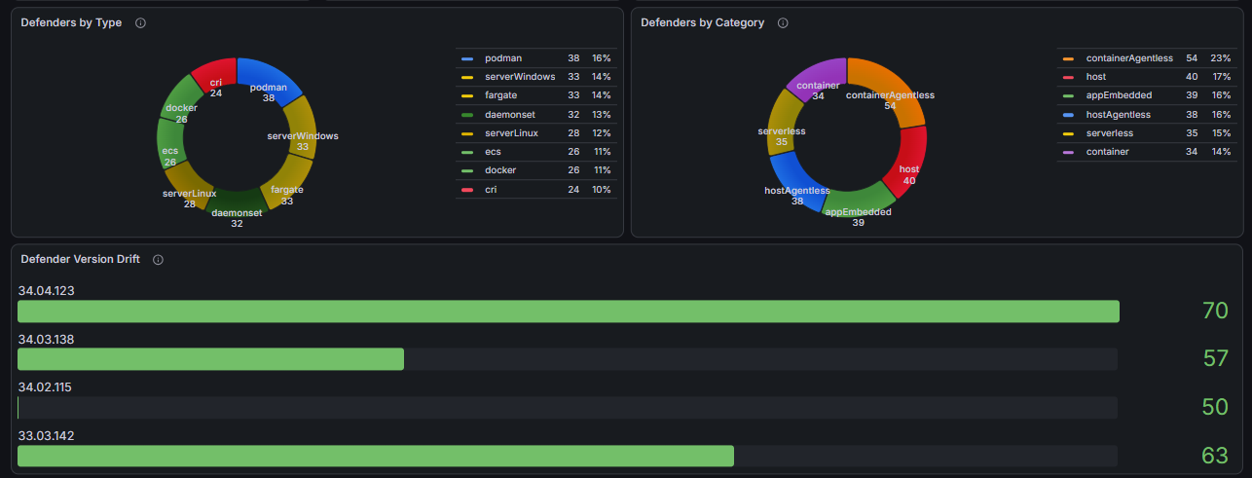Click the 15% value in serverless row
The height and width of the screenshot is (478, 1252).
tap(1221, 132)
